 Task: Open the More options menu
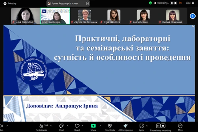[x=180, y=127]
